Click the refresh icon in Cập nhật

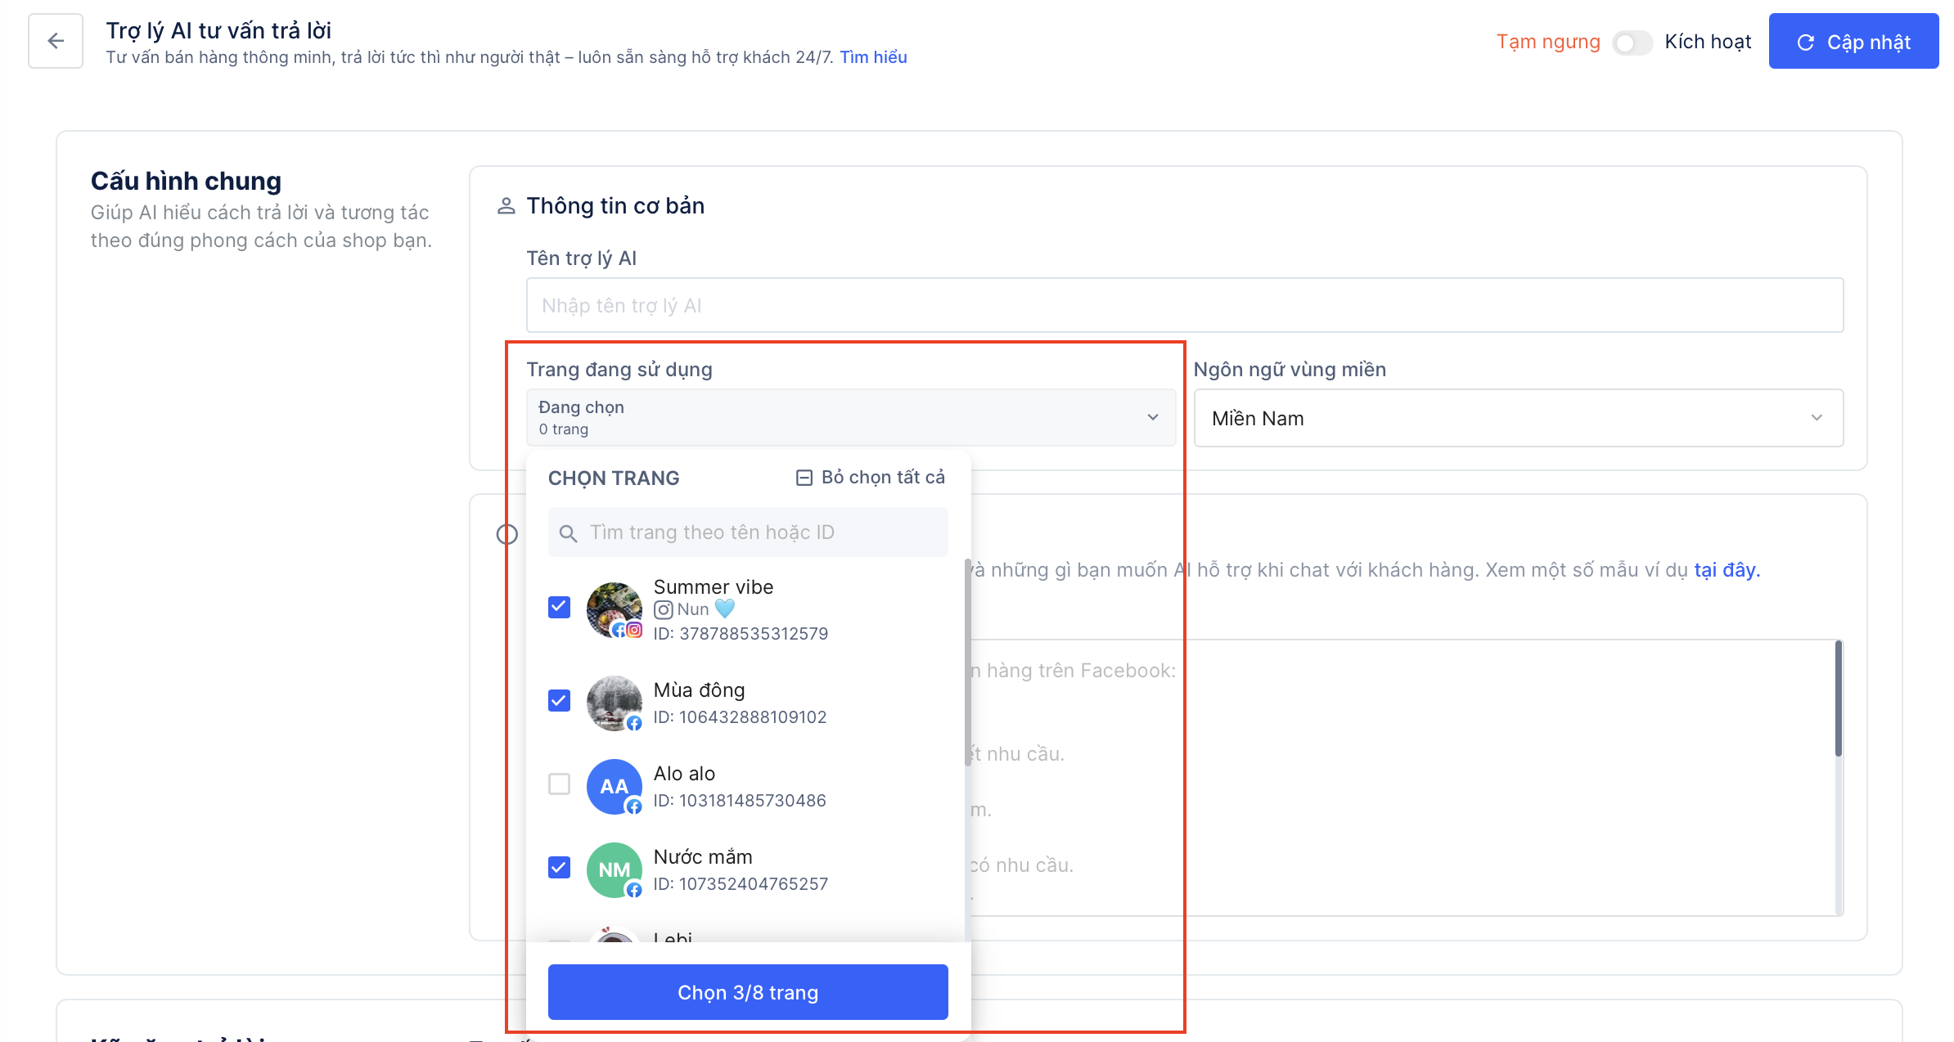[1805, 43]
